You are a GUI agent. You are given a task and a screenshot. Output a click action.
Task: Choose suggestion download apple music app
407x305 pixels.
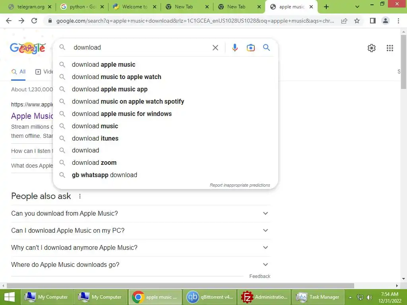[165, 89]
